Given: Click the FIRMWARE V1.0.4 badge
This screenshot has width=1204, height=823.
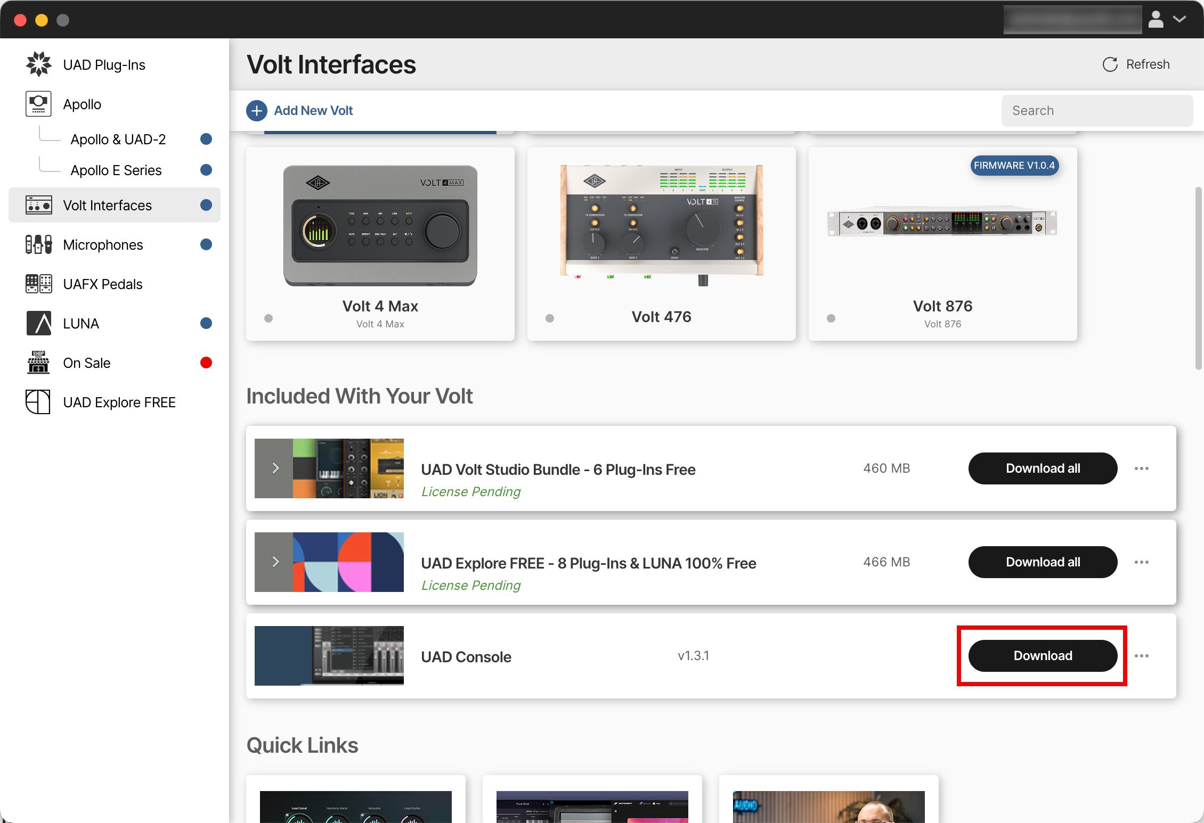Looking at the screenshot, I should coord(1014,166).
